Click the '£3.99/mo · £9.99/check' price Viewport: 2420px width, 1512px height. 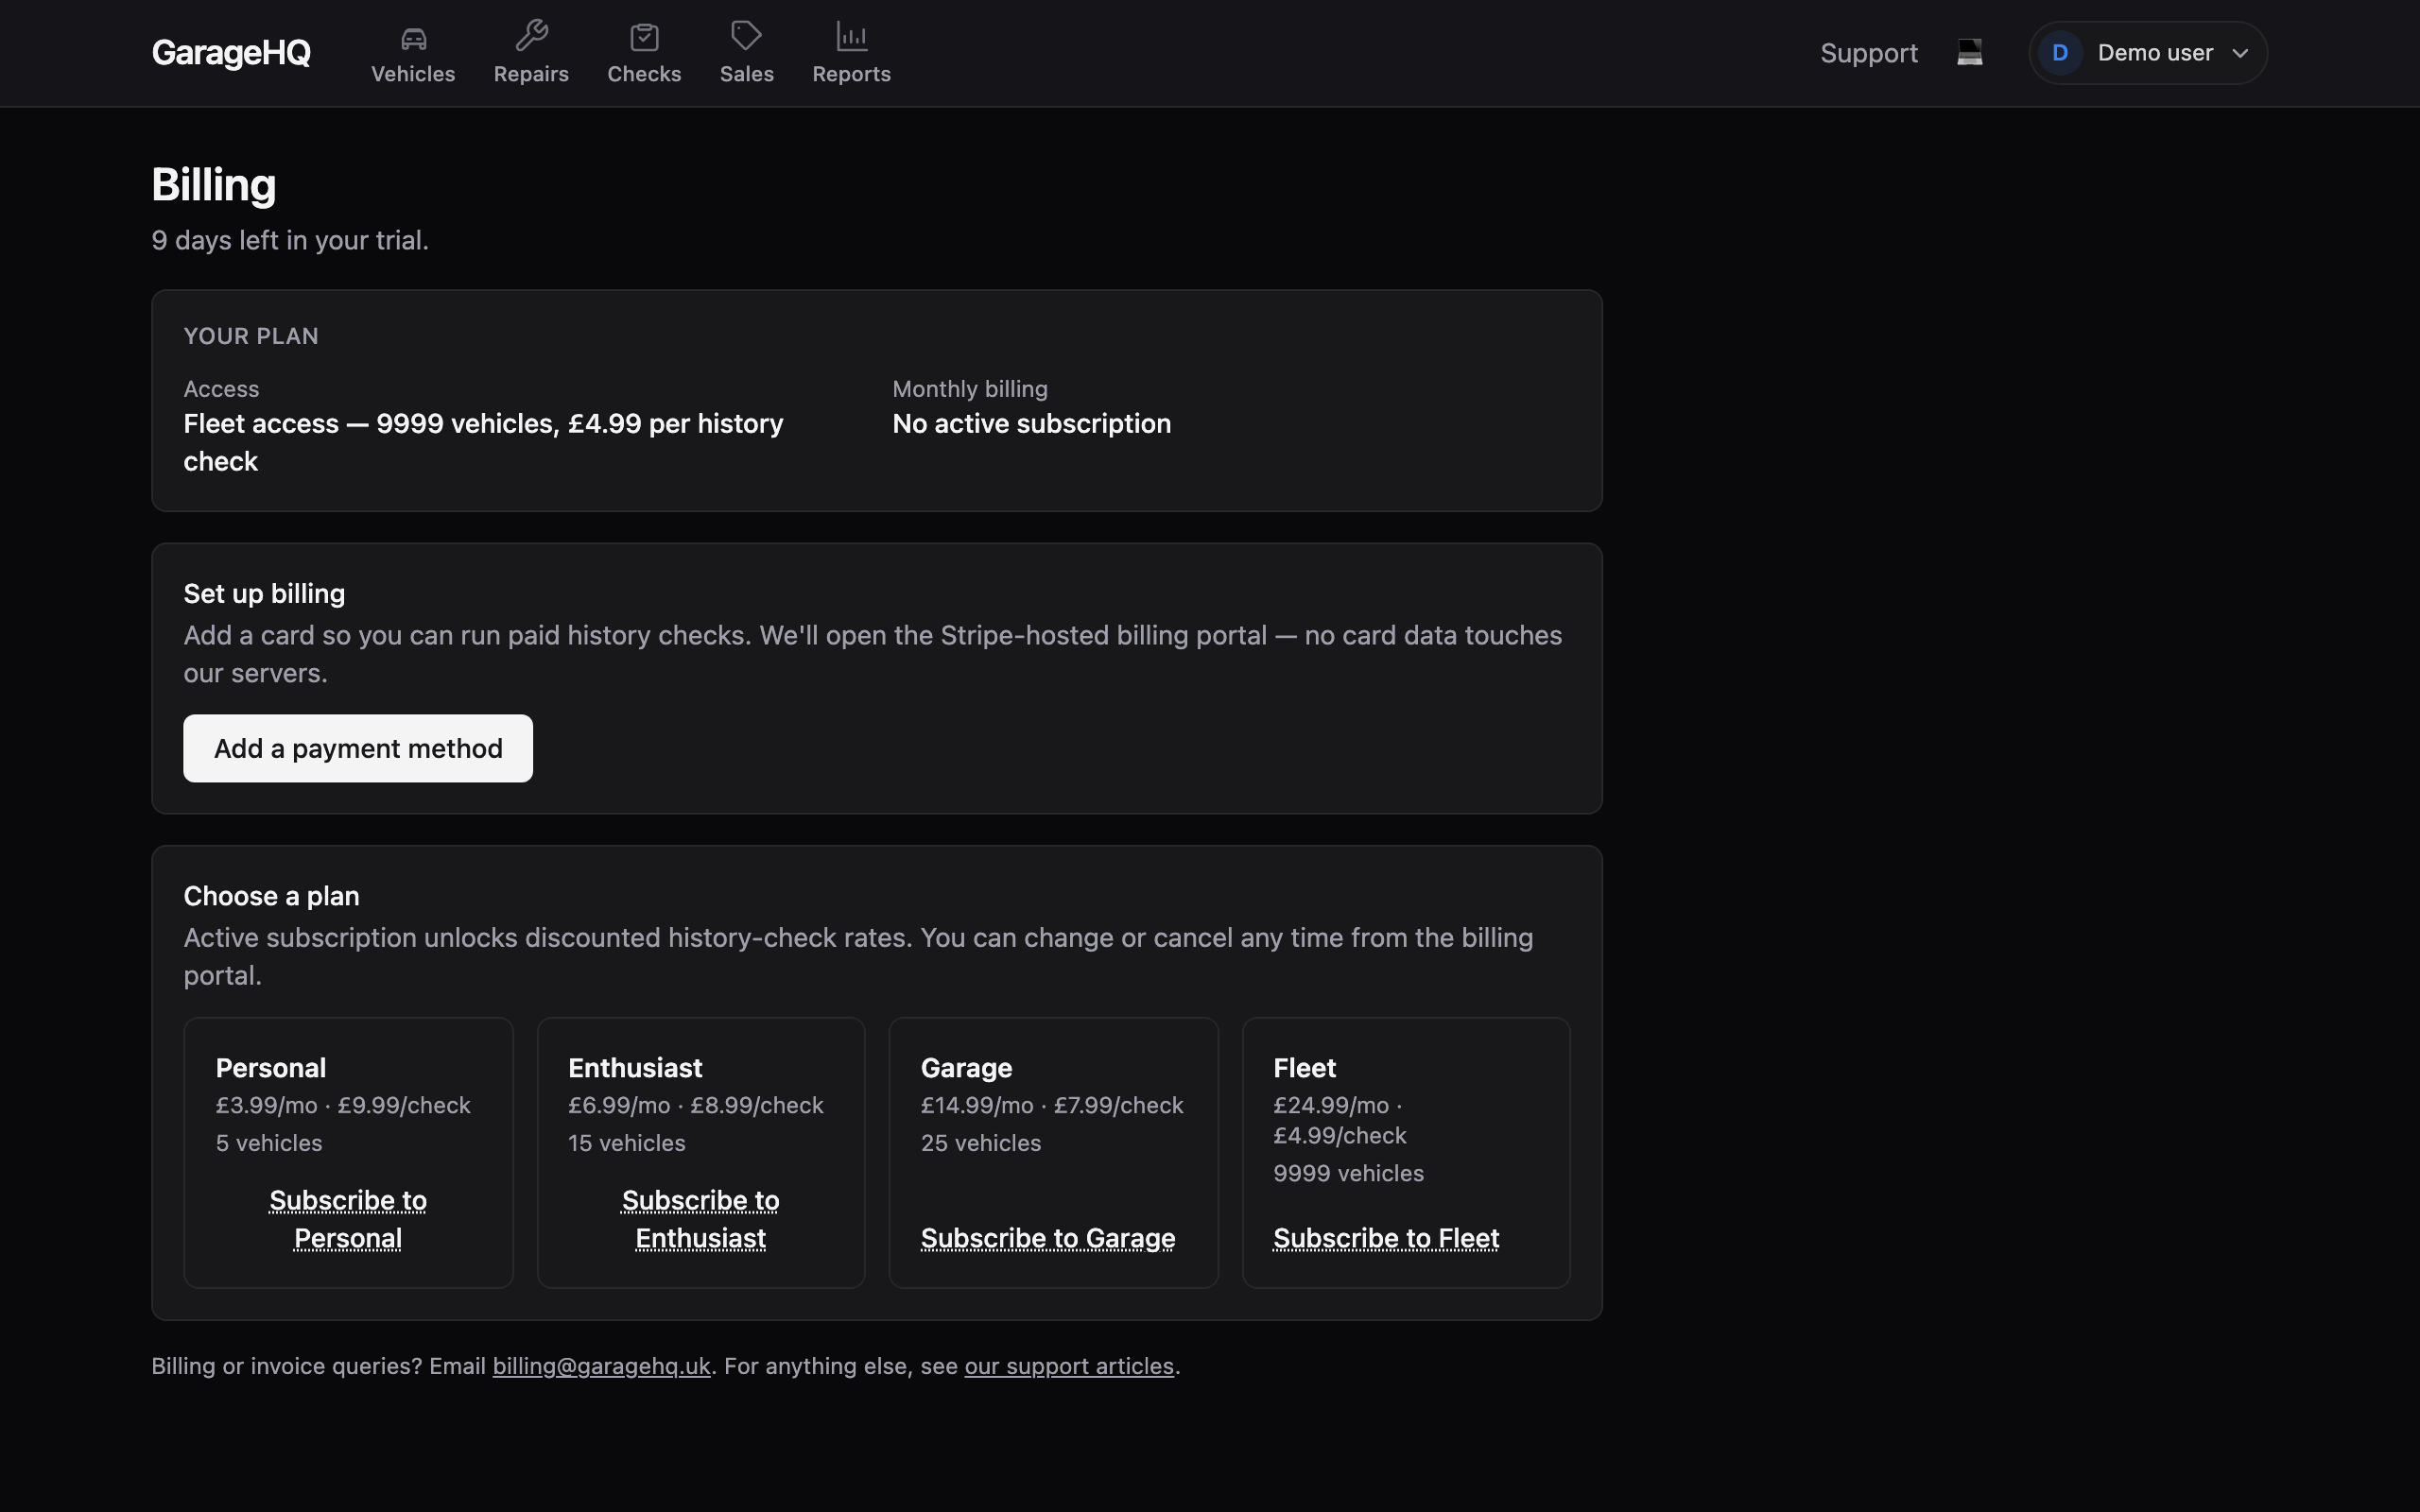tap(343, 1106)
